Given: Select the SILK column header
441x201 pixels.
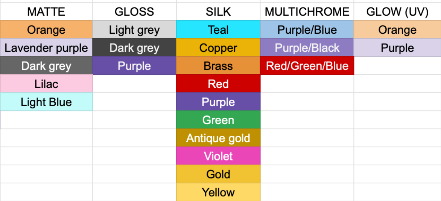Looking at the screenshot, I should pos(218,12).
